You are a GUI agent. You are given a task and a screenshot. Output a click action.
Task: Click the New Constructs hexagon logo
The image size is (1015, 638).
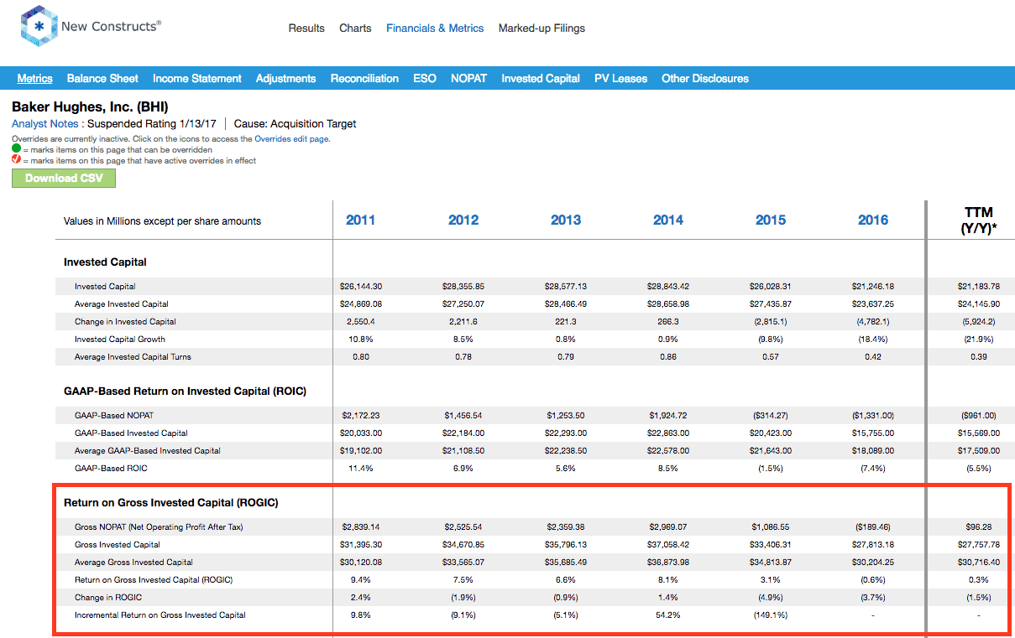(39, 26)
